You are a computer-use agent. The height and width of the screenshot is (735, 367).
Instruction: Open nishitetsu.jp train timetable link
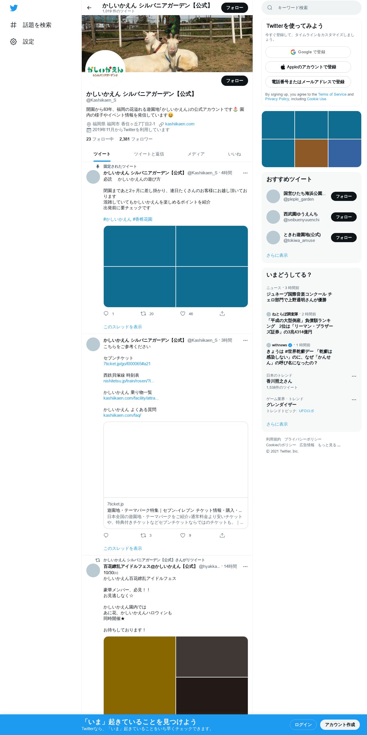(129, 381)
